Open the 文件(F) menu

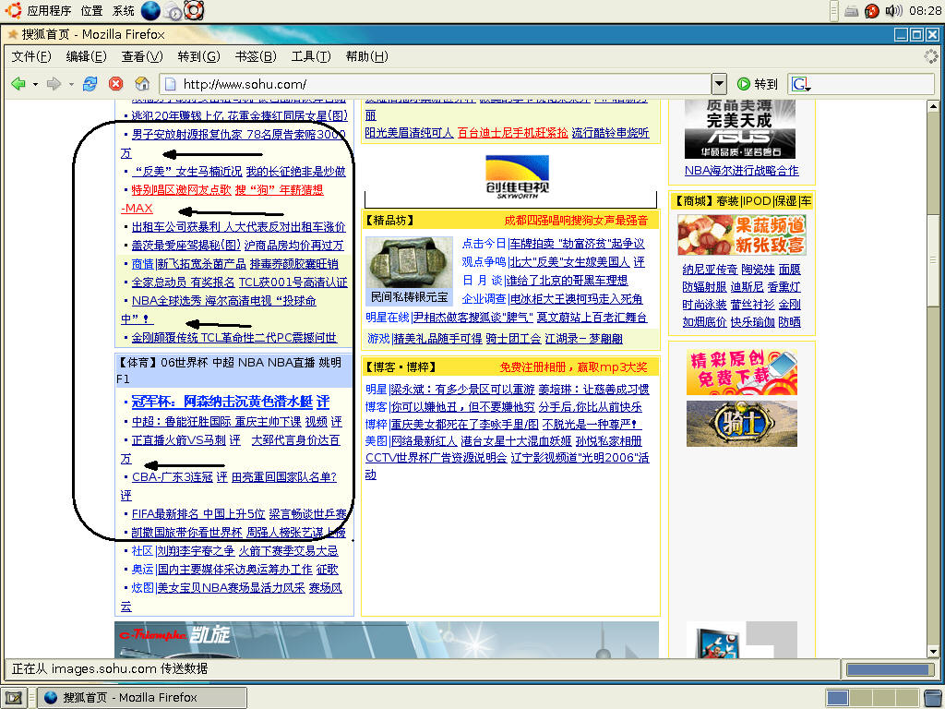pyautogui.click(x=31, y=56)
